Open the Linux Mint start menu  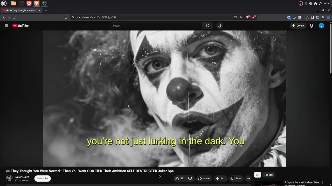coord(4,3)
